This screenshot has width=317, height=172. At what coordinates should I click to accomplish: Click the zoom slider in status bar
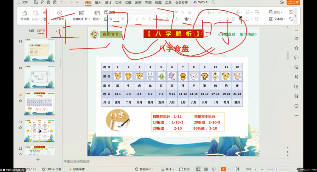click(279, 169)
